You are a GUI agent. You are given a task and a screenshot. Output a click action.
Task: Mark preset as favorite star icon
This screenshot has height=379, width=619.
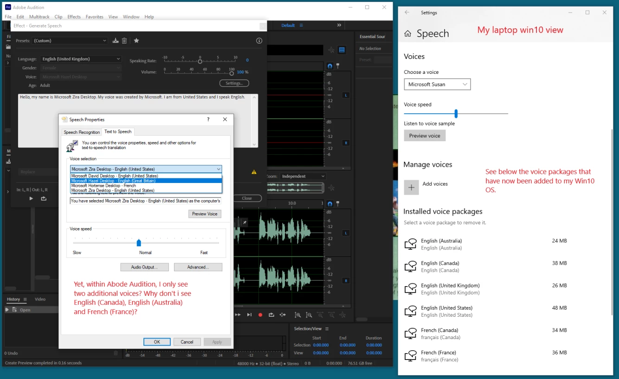click(x=136, y=41)
